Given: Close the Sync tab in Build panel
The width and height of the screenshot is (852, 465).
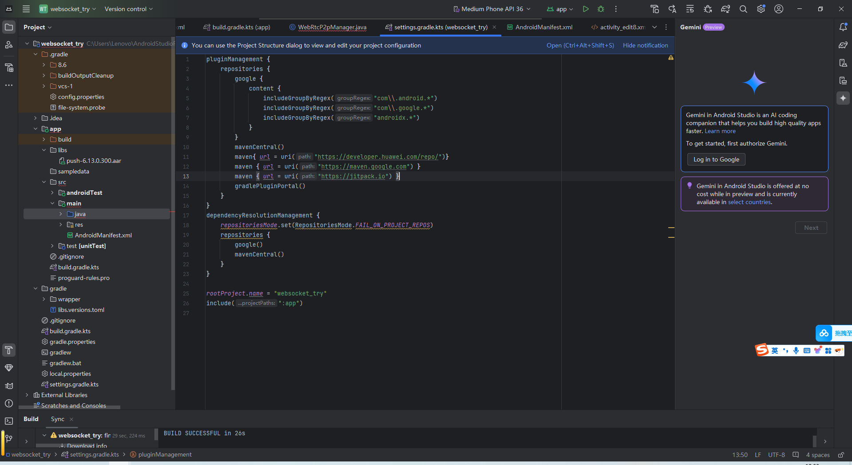Looking at the screenshot, I should point(71,419).
